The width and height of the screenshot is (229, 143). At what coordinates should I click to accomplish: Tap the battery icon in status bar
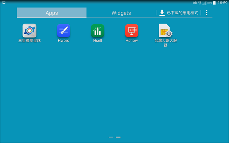point(214,3)
